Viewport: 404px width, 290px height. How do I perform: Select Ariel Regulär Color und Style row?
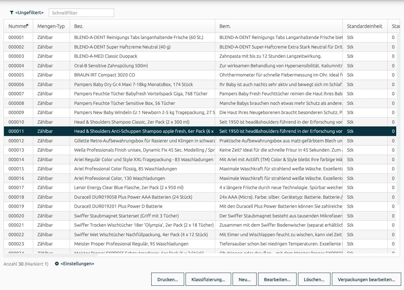click(x=200, y=159)
